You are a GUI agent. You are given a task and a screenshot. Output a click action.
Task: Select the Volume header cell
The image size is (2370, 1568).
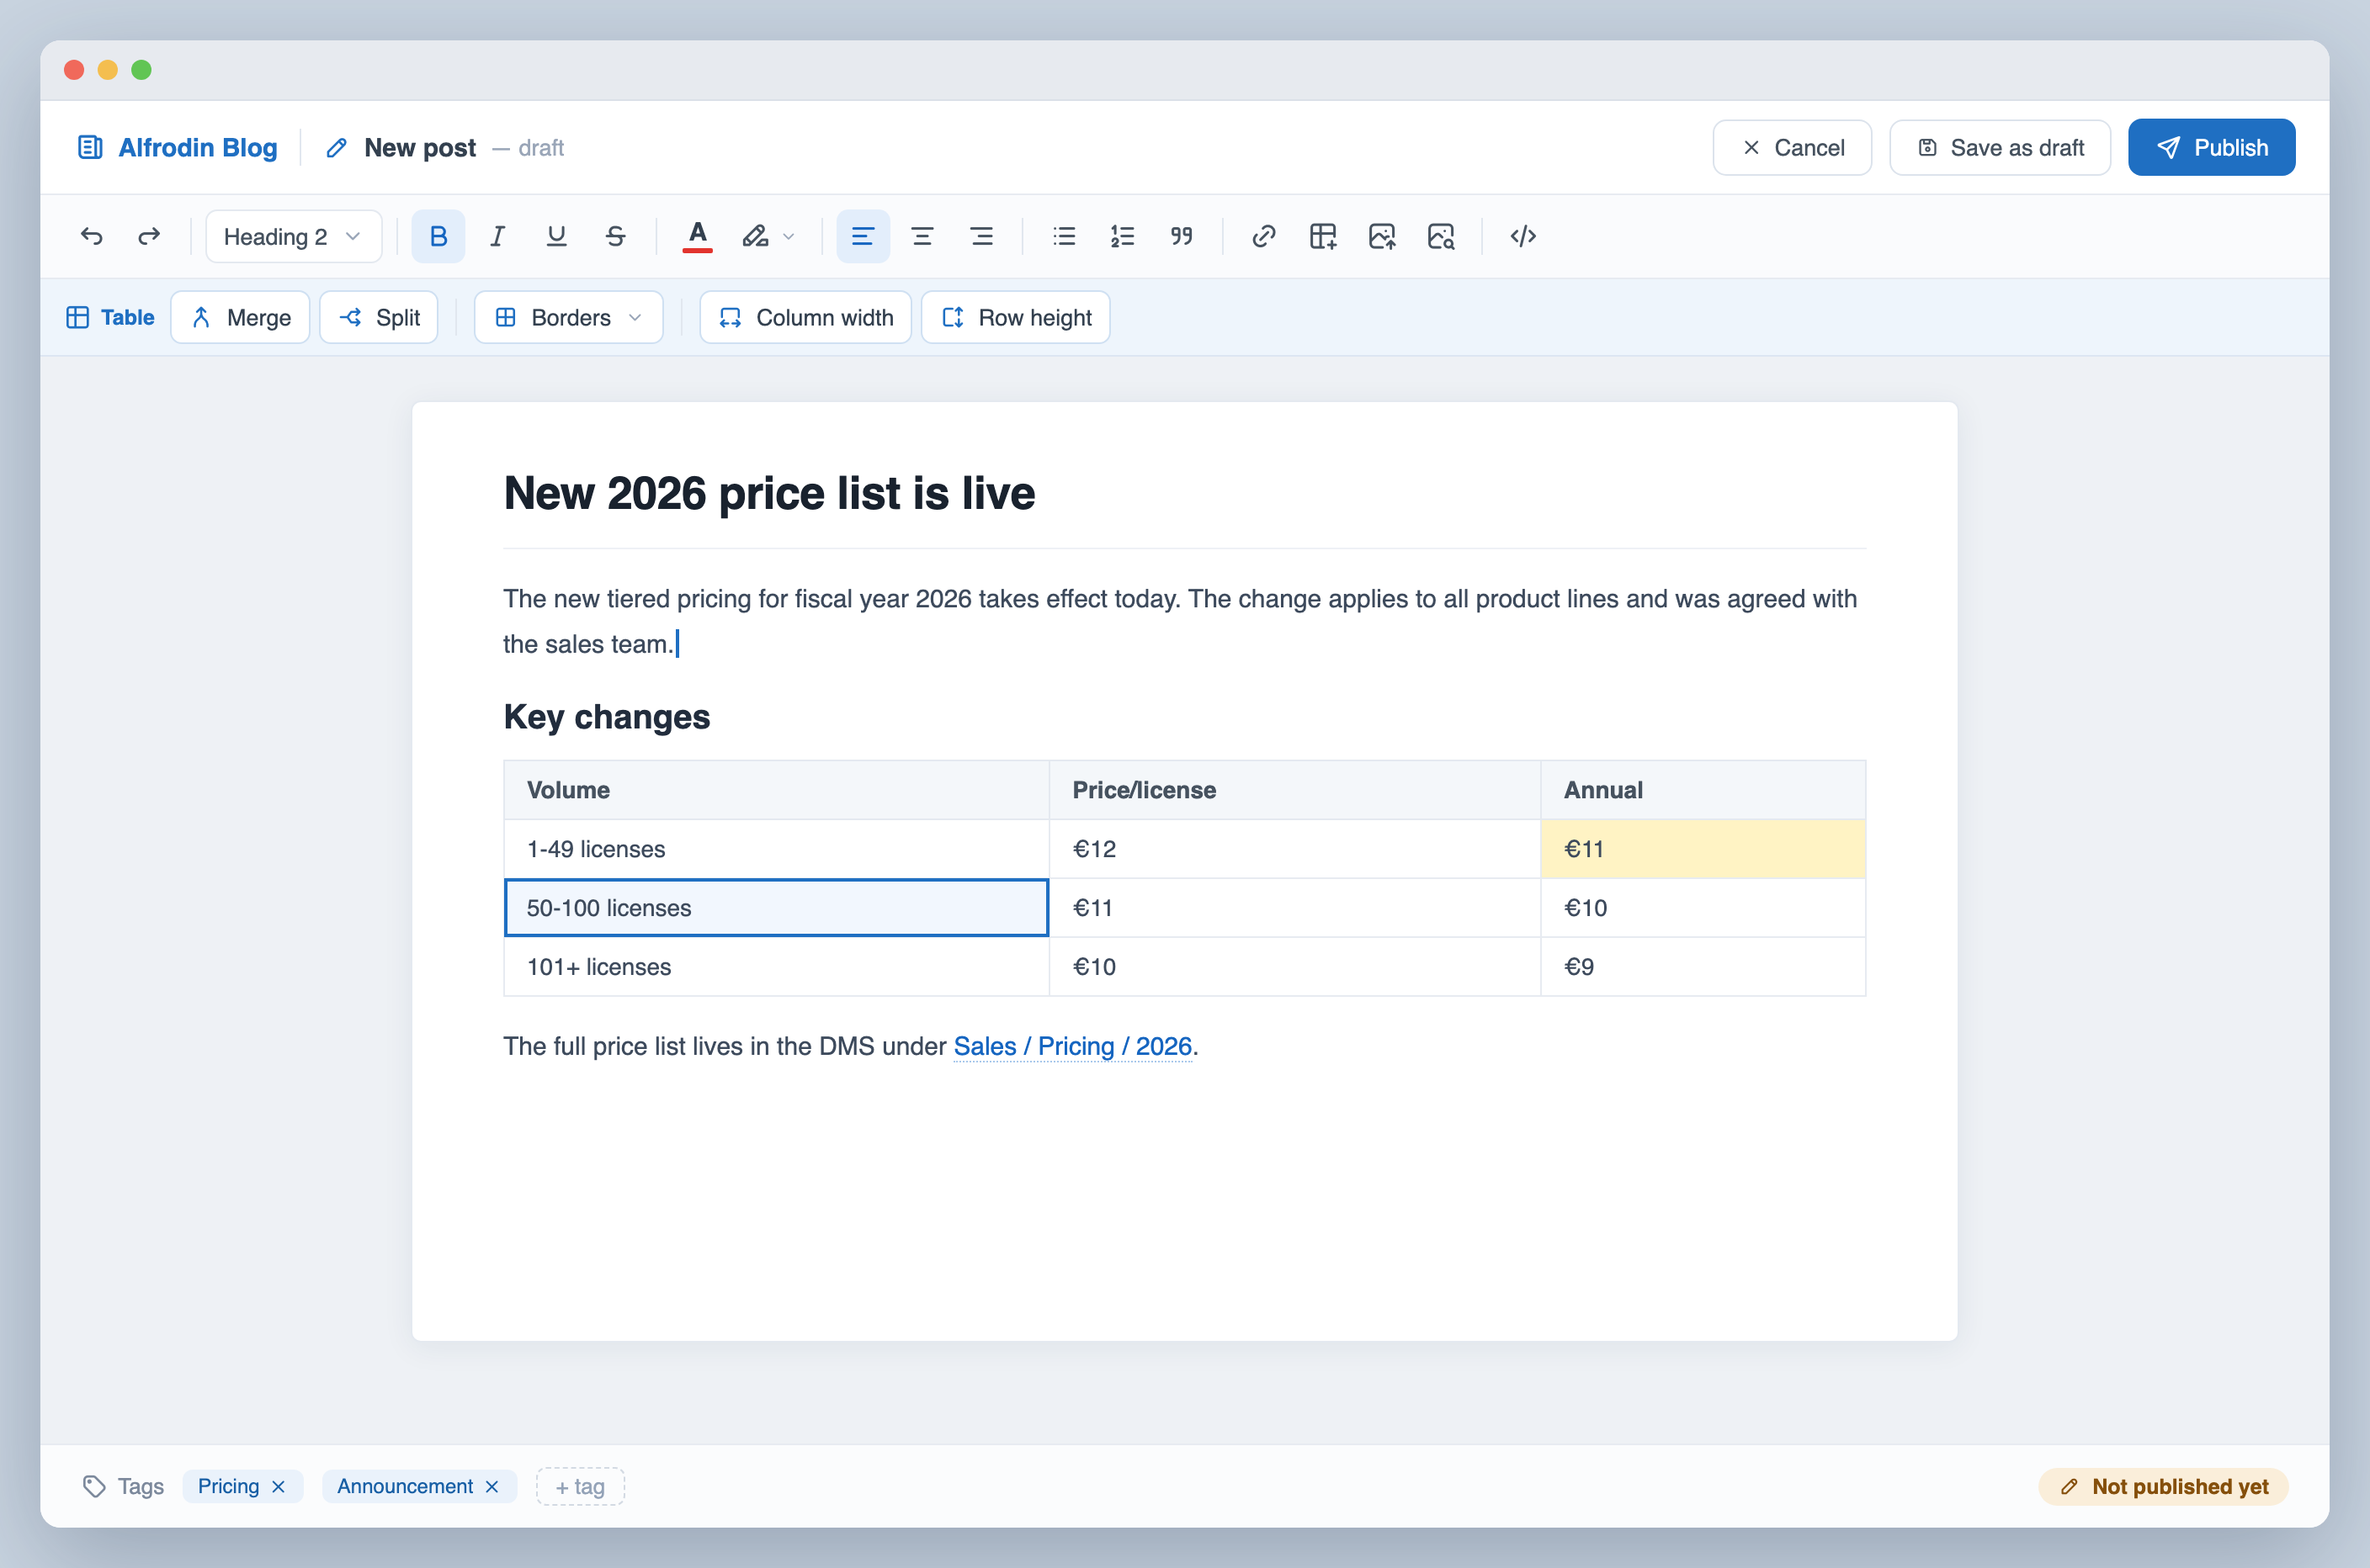[x=776, y=790]
